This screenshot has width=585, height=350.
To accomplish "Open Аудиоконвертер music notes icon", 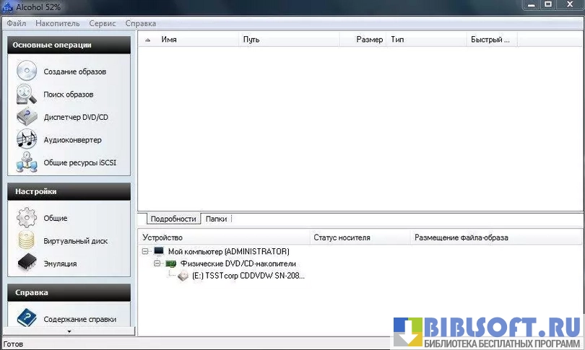I will click(x=27, y=139).
